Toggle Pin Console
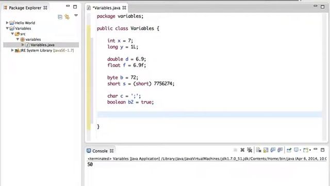 pos(289,150)
